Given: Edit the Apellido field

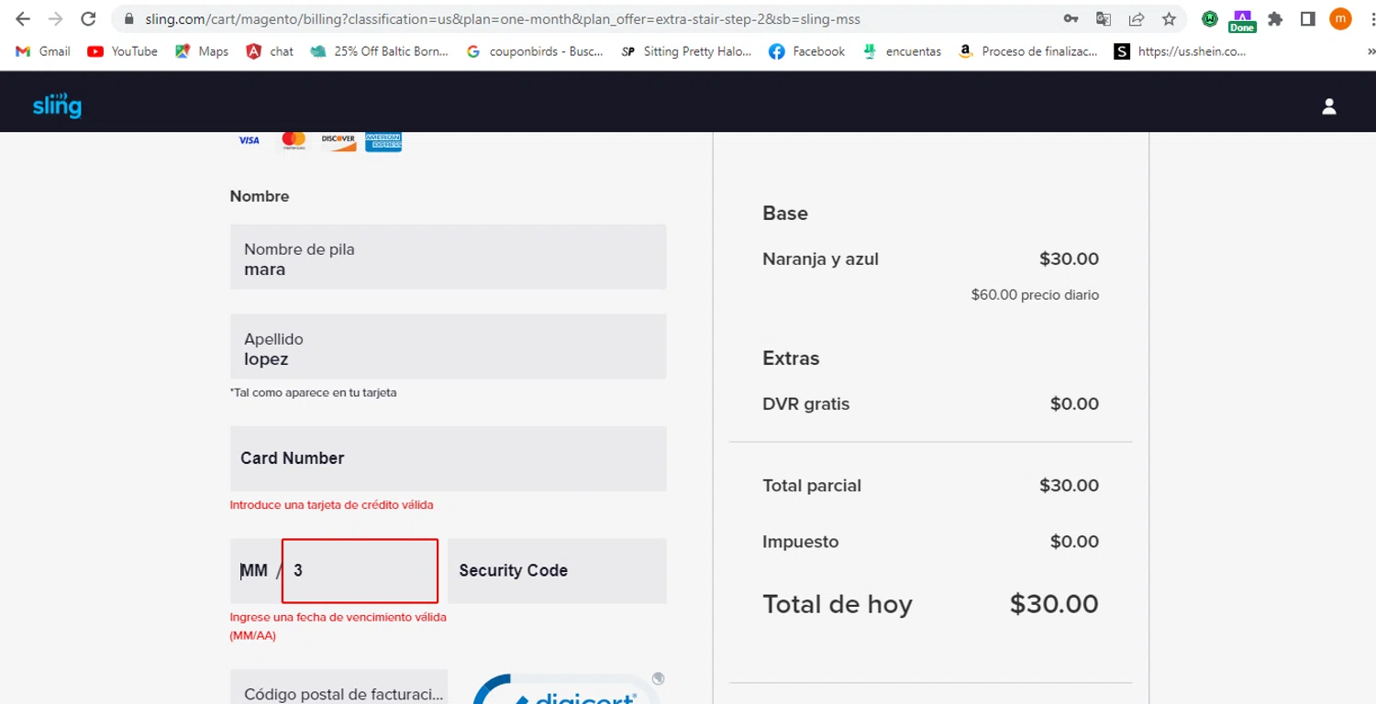Looking at the screenshot, I should coord(448,346).
